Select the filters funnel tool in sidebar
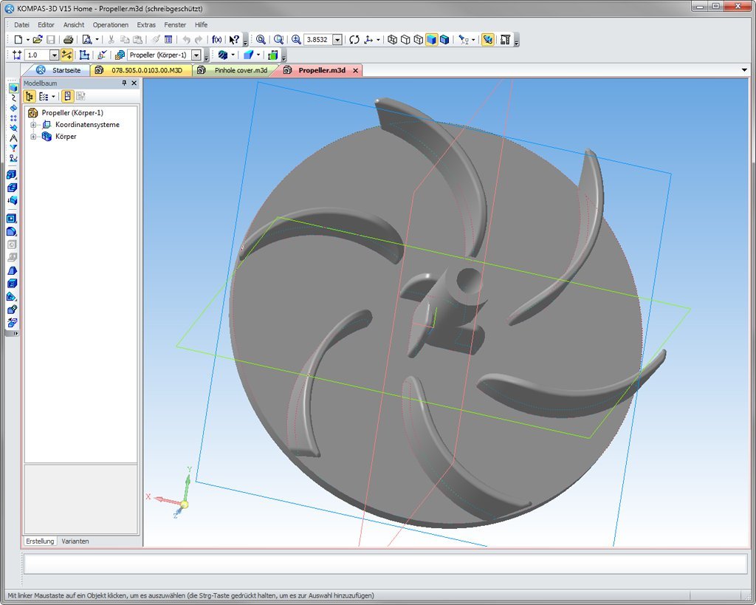 tap(13, 148)
